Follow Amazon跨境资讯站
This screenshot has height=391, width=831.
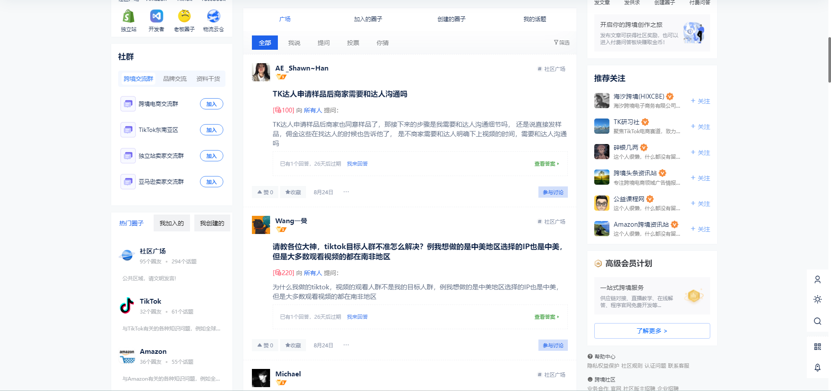pos(700,229)
